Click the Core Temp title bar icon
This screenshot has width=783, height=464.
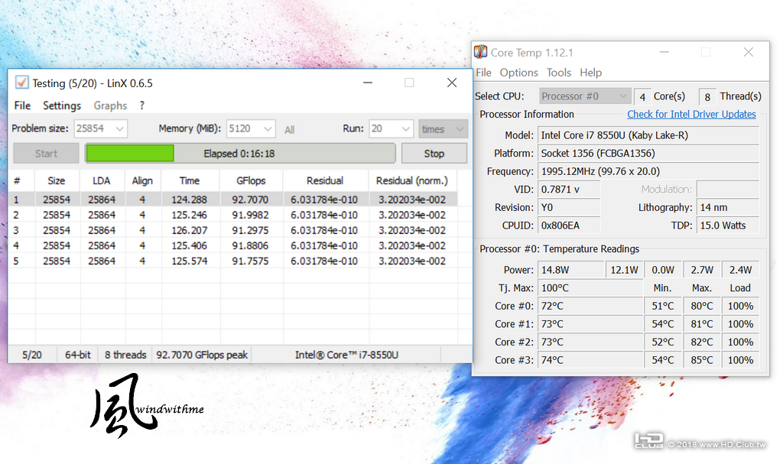480,52
